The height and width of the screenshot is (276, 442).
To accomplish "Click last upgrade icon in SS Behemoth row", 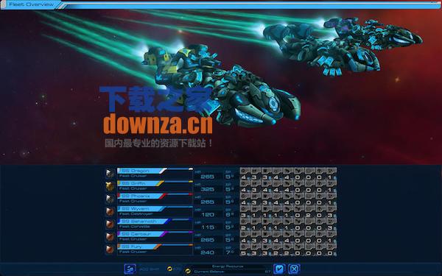I will (x=331, y=222).
